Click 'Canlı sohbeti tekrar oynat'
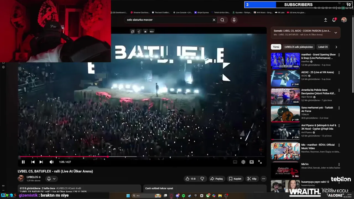 coord(159,188)
